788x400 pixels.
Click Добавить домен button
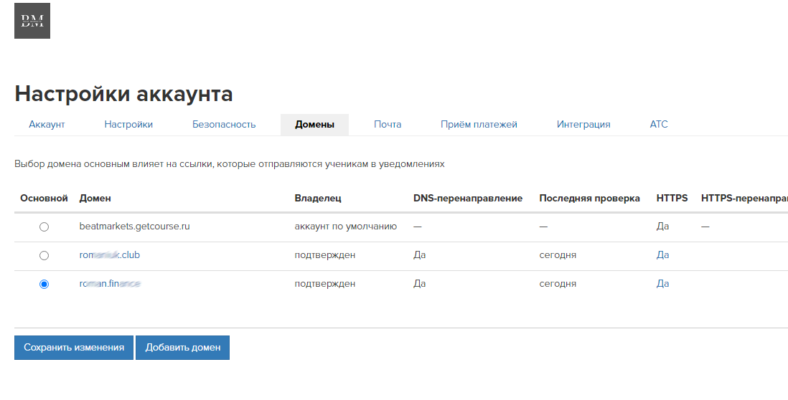tap(182, 347)
